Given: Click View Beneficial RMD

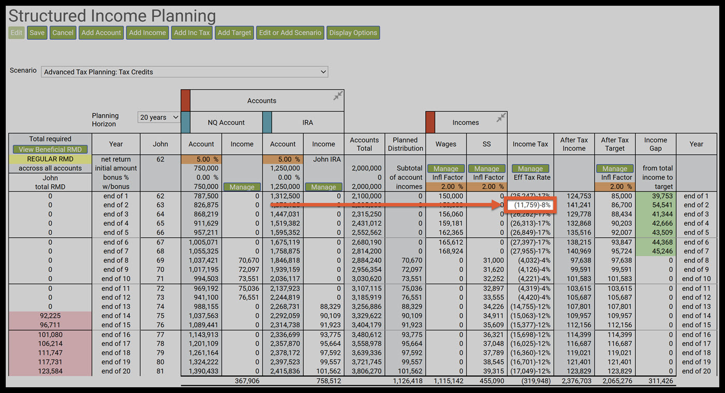Looking at the screenshot, I should pos(50,150).
